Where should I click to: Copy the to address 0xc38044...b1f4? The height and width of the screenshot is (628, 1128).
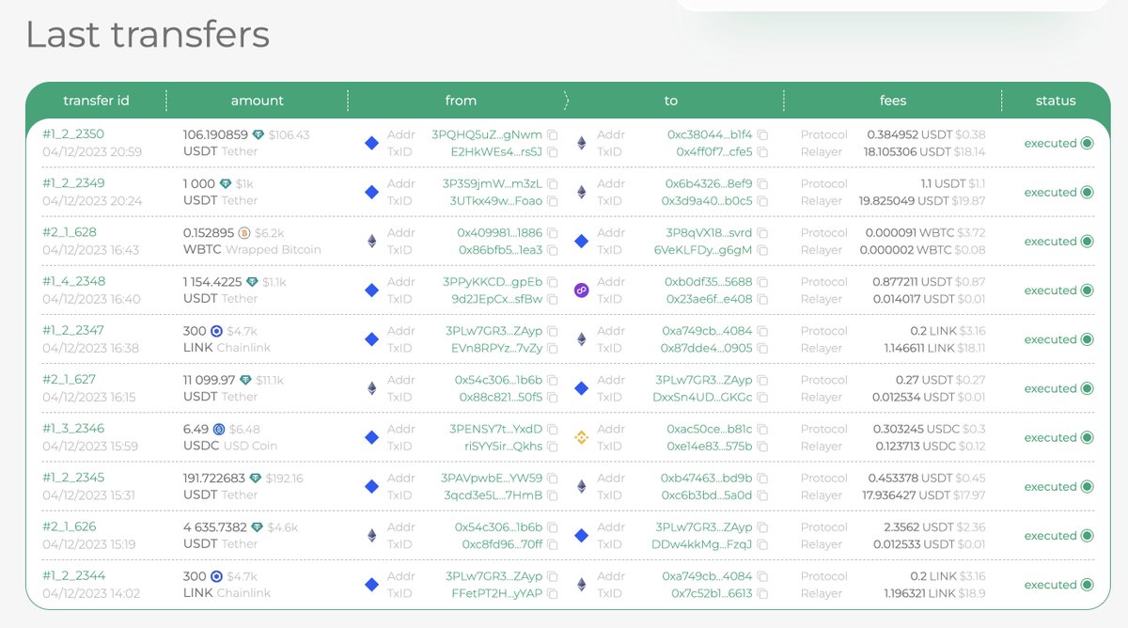click(762, 135)
